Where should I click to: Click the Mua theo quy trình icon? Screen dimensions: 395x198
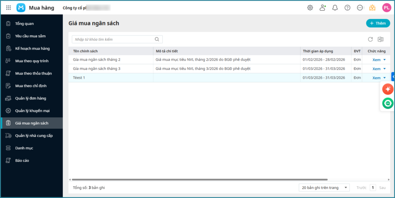(x=8, y=61)
